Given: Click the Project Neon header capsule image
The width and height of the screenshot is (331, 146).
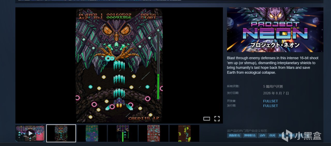Looking at the screenshot, I should (x=275, y=30).
